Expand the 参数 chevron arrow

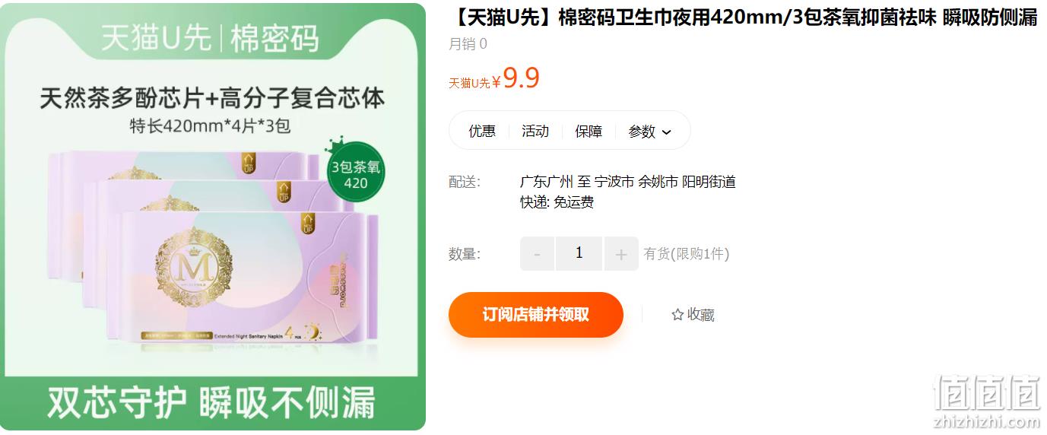click(667, 132)
